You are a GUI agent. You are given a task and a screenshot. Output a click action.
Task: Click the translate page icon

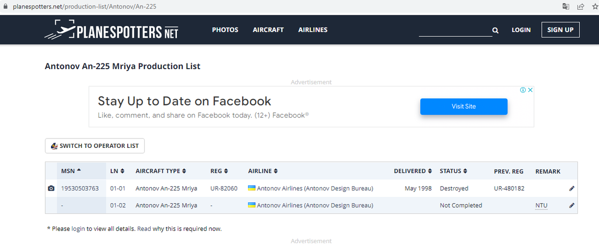coord(566,7)
